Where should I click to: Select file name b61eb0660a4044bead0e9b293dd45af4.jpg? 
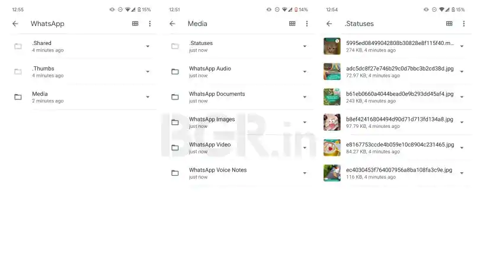[400, 94]
